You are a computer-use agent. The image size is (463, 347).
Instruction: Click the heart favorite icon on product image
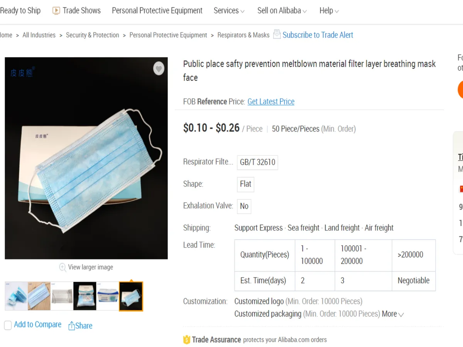point(159,69)
